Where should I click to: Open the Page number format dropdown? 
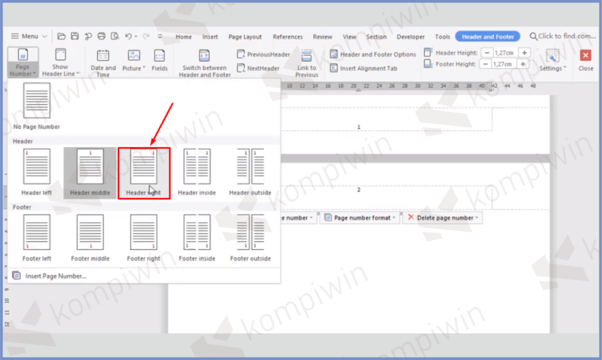(360, 218)
